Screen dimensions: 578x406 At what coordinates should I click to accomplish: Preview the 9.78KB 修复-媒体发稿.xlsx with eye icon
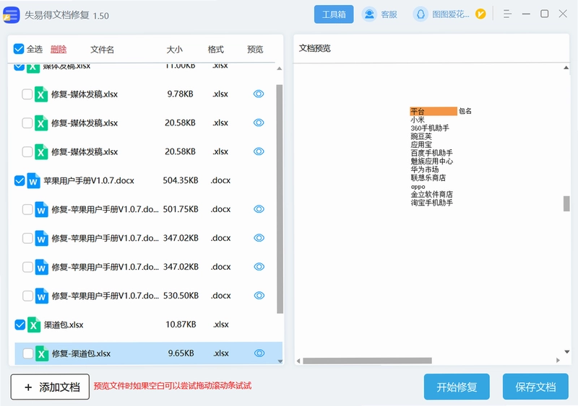point(259,94)
